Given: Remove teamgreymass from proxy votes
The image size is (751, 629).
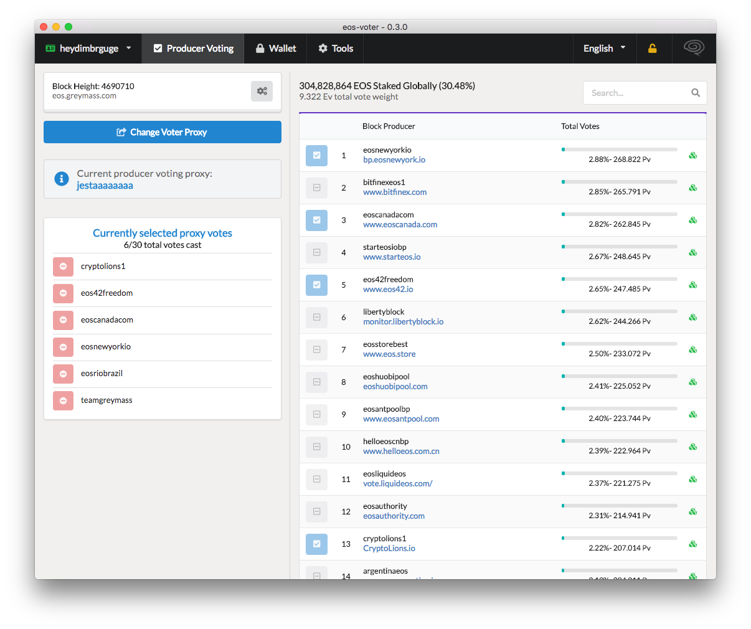Looking at the screenshot, I should click(x=63, y=400).
